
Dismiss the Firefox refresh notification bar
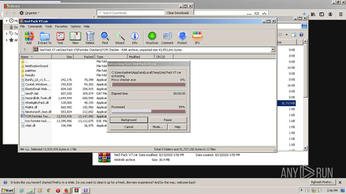pos(340,182)
